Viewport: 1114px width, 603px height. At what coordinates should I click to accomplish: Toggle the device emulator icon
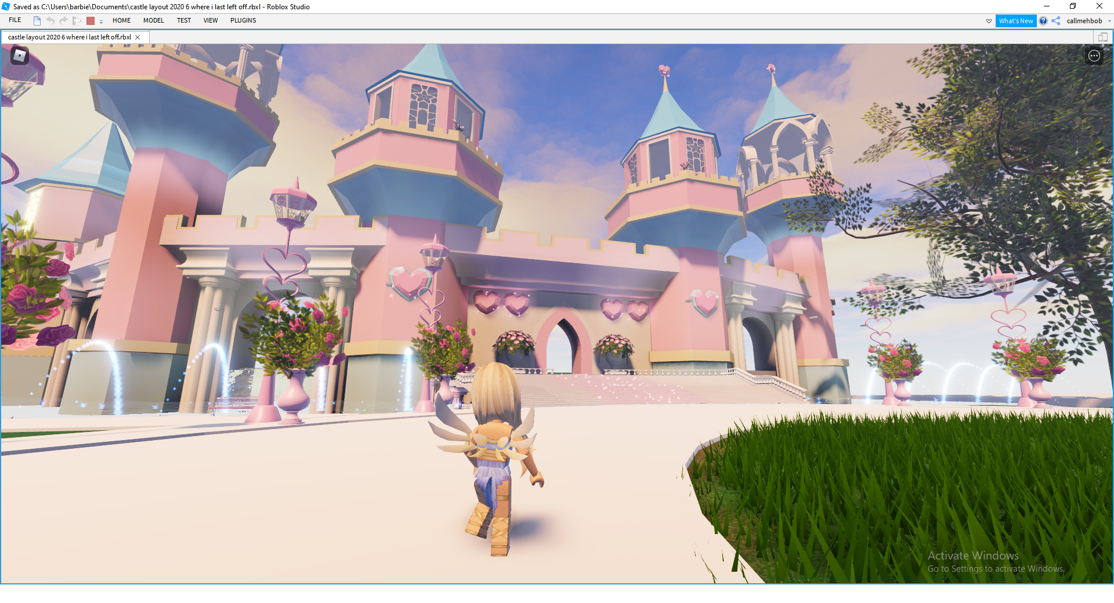click(1102, 37)
